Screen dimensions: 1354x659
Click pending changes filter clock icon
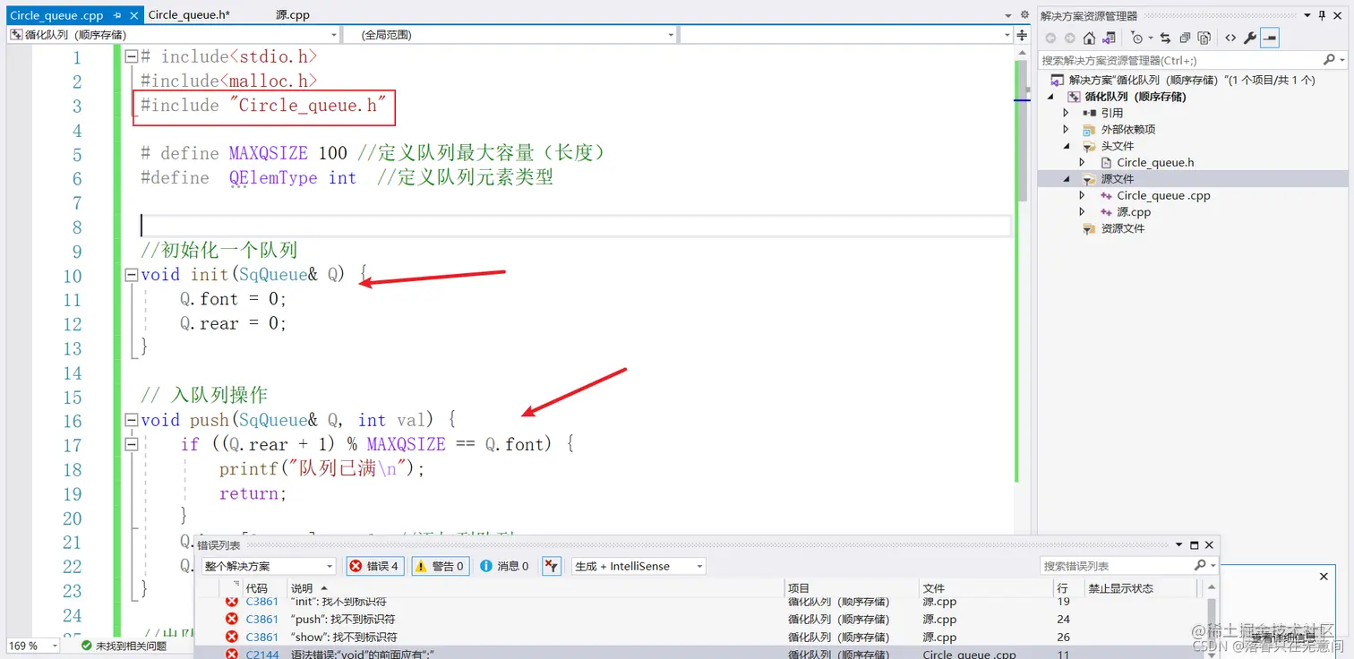pyautogui.click(x=1139, y=38)
